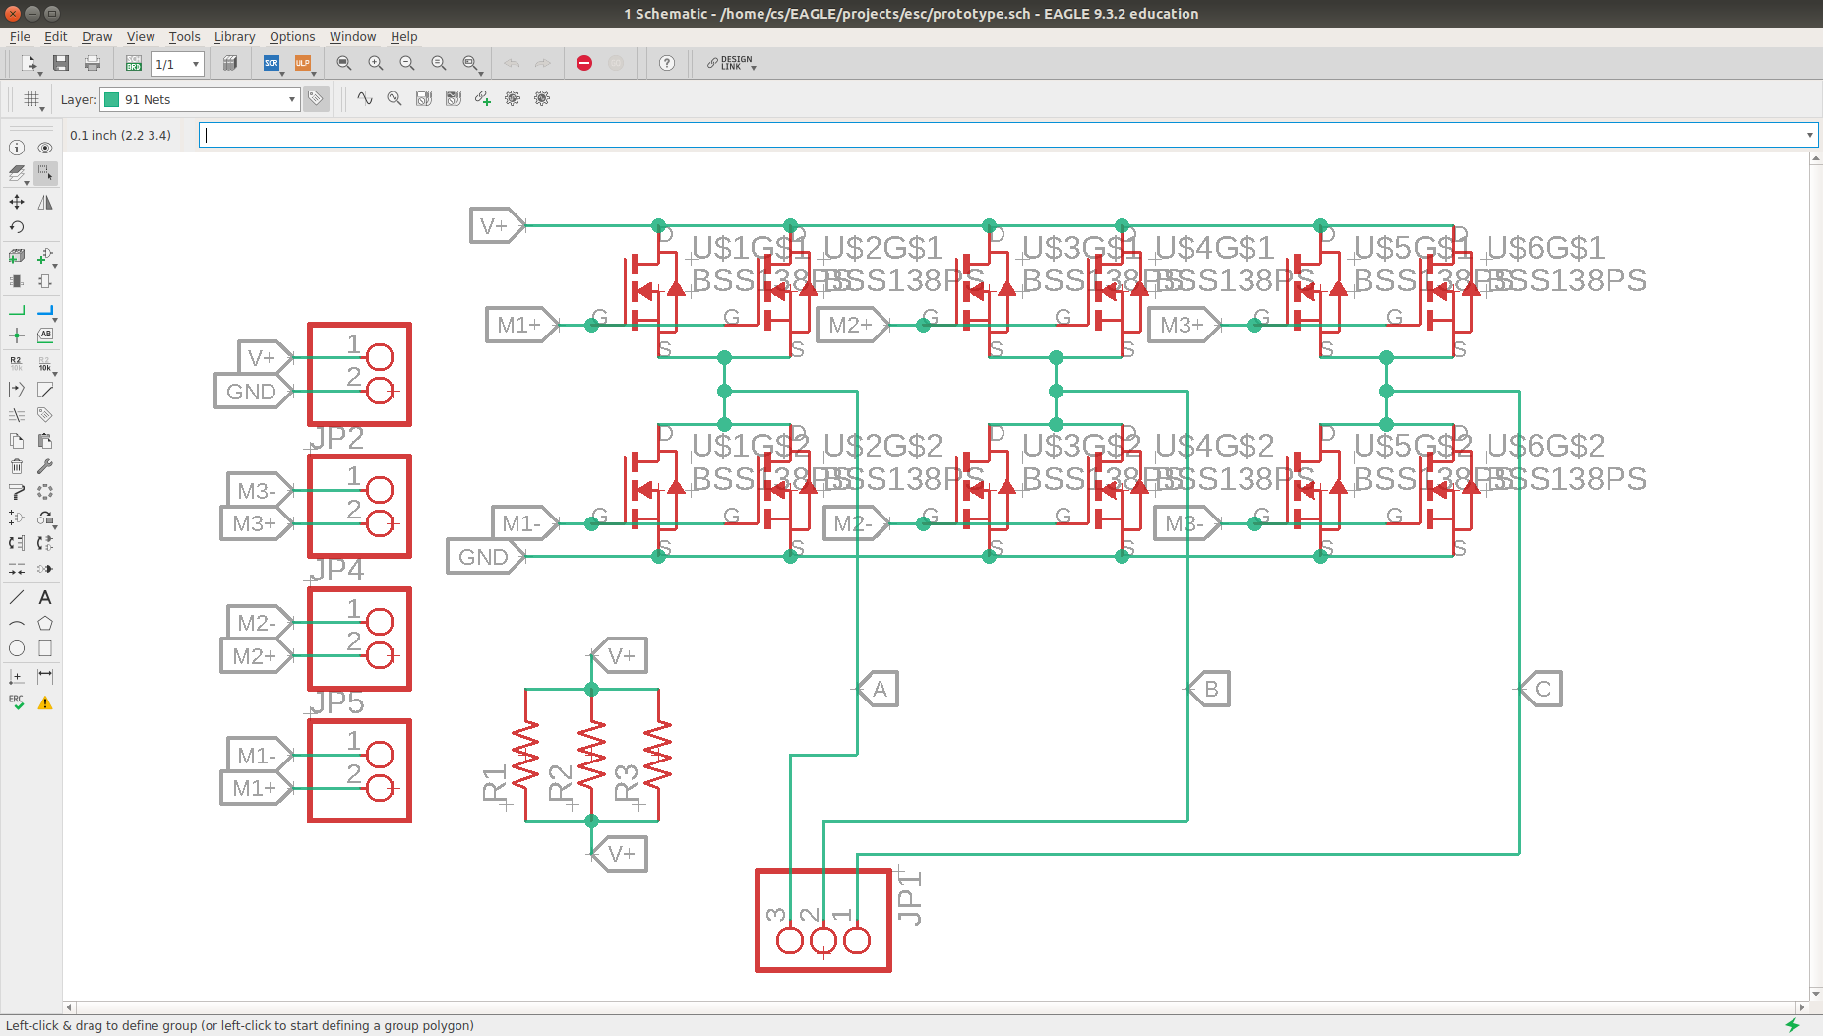Select the Move tool
Screen dimensions: 1823x1036
point(17,202)
